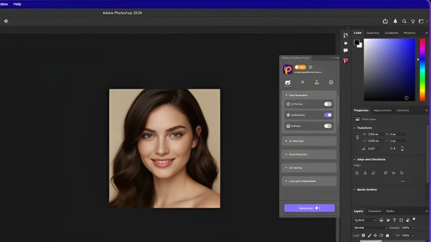Align bottom edges in Properties panel
The width and height of the screenshot is (431, 242).
(401, 173)
